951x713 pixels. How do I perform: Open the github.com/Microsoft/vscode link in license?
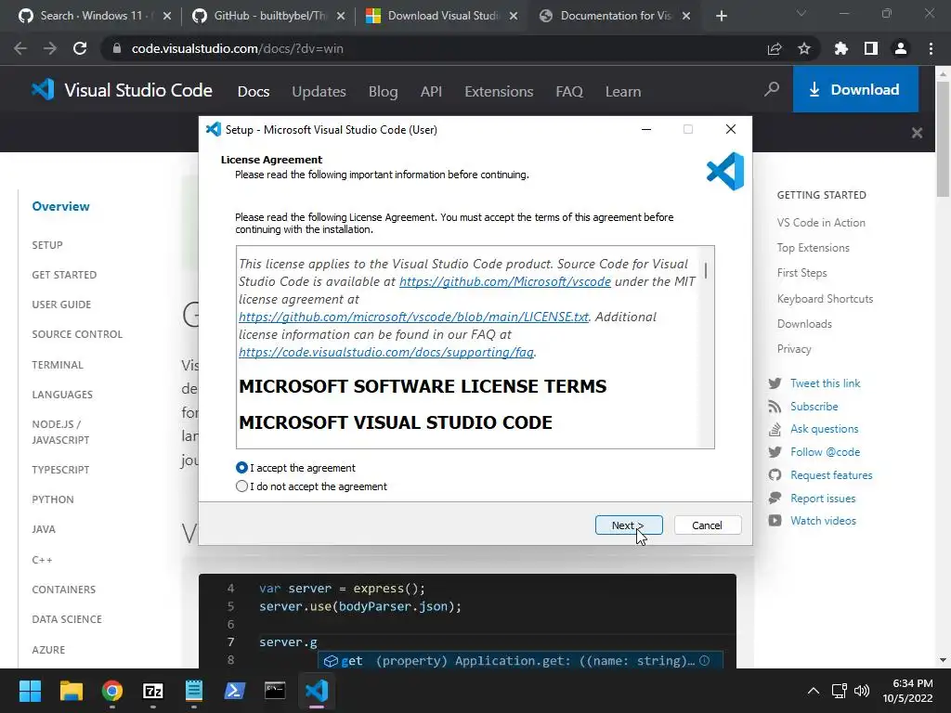(x=504, y=281)
